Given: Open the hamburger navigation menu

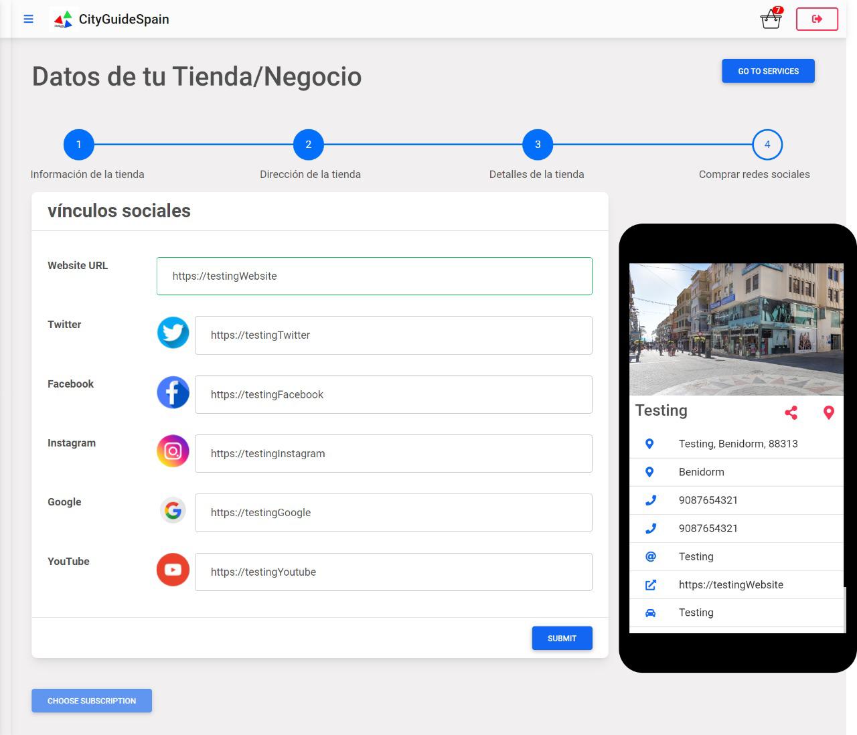Looking at the screenshot, I should [x=28, y=19].
